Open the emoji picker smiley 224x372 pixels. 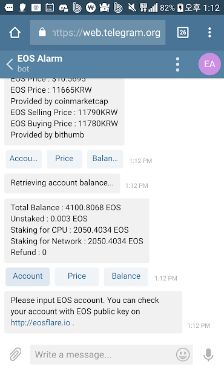tap(183, 354)
